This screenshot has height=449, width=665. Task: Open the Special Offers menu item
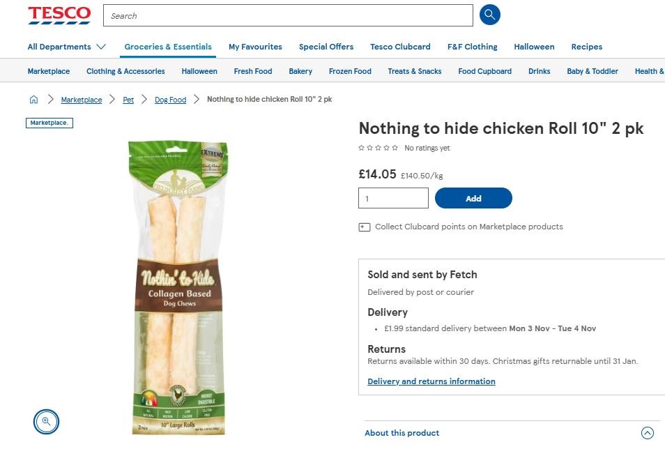click(326, 47)
